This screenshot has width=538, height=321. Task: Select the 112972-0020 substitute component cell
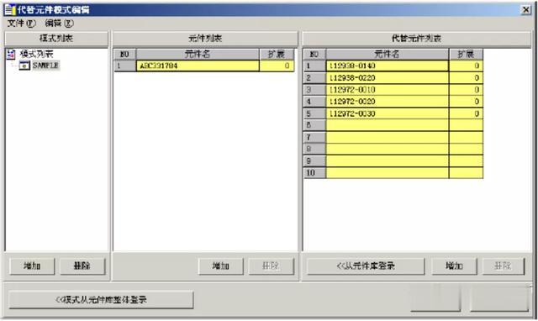point(387,102)
